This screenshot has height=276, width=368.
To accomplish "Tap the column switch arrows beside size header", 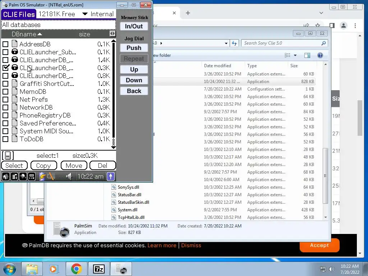I will click(x=112, y=34).
